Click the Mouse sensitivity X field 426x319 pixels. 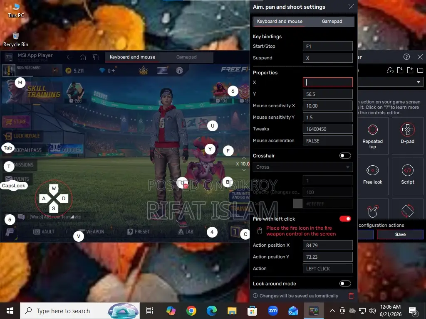click(328, 106)
